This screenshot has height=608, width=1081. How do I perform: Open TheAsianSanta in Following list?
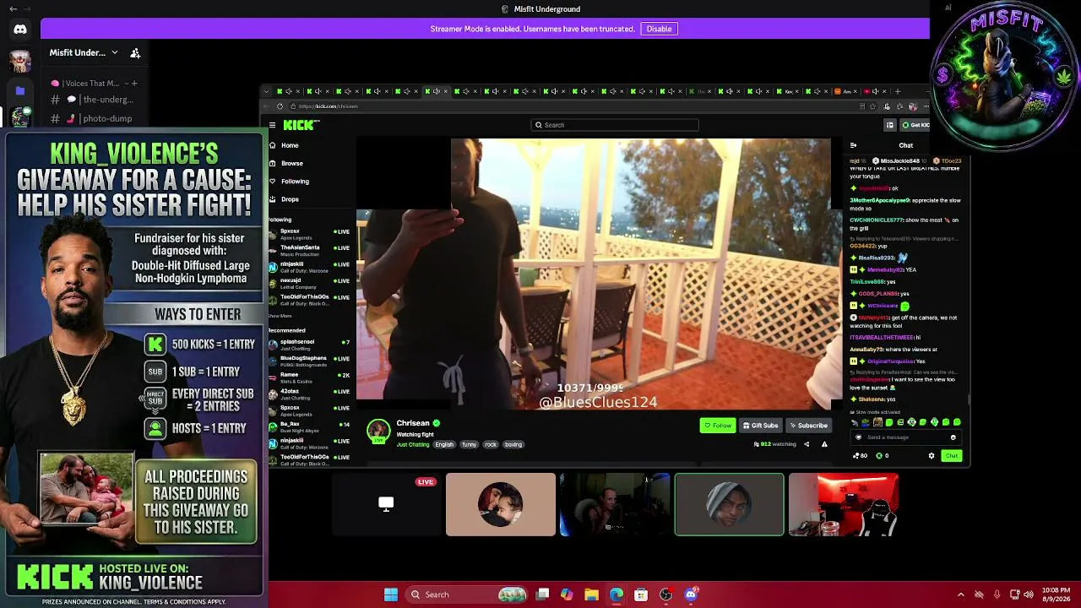coord(309,250)
